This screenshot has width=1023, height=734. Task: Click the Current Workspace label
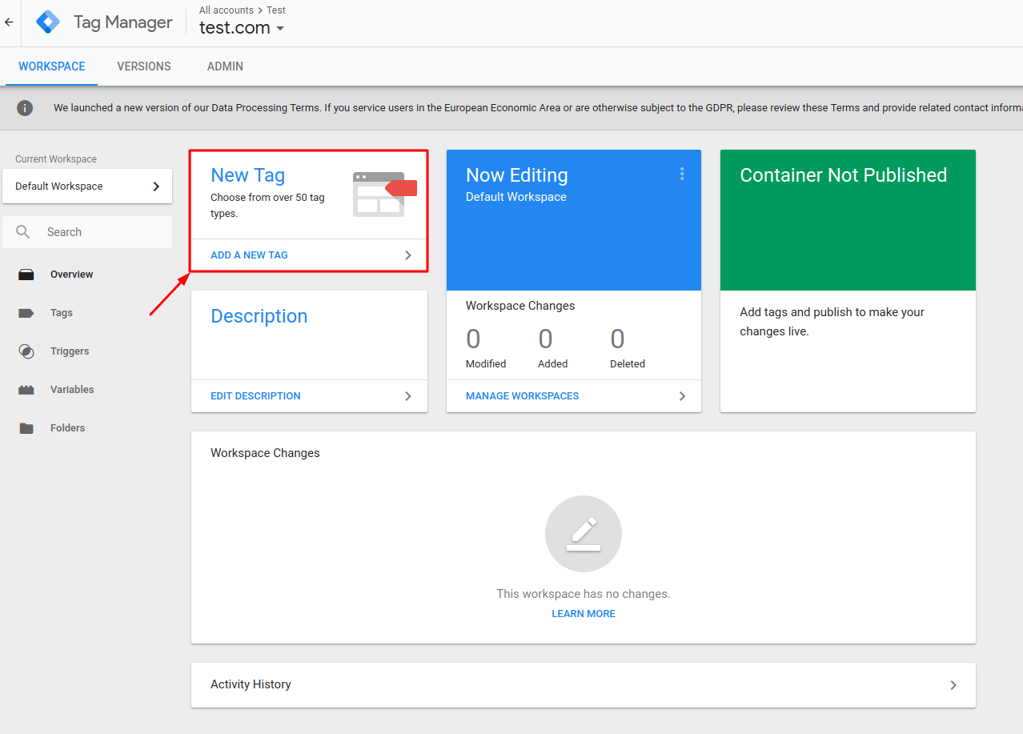(56, 159)
